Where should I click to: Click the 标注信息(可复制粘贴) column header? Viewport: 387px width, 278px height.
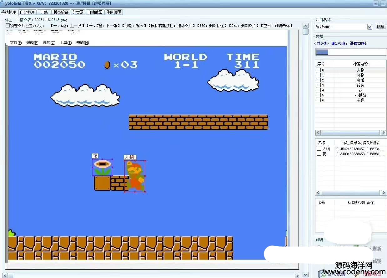point(361,143)
